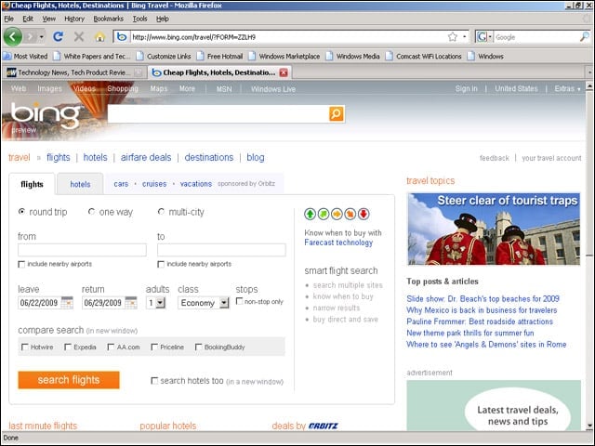The height and width of the screenshot is (446, 595).
Task: Open the Most Visited bookmarks icon
Action: tap(7, 56)
